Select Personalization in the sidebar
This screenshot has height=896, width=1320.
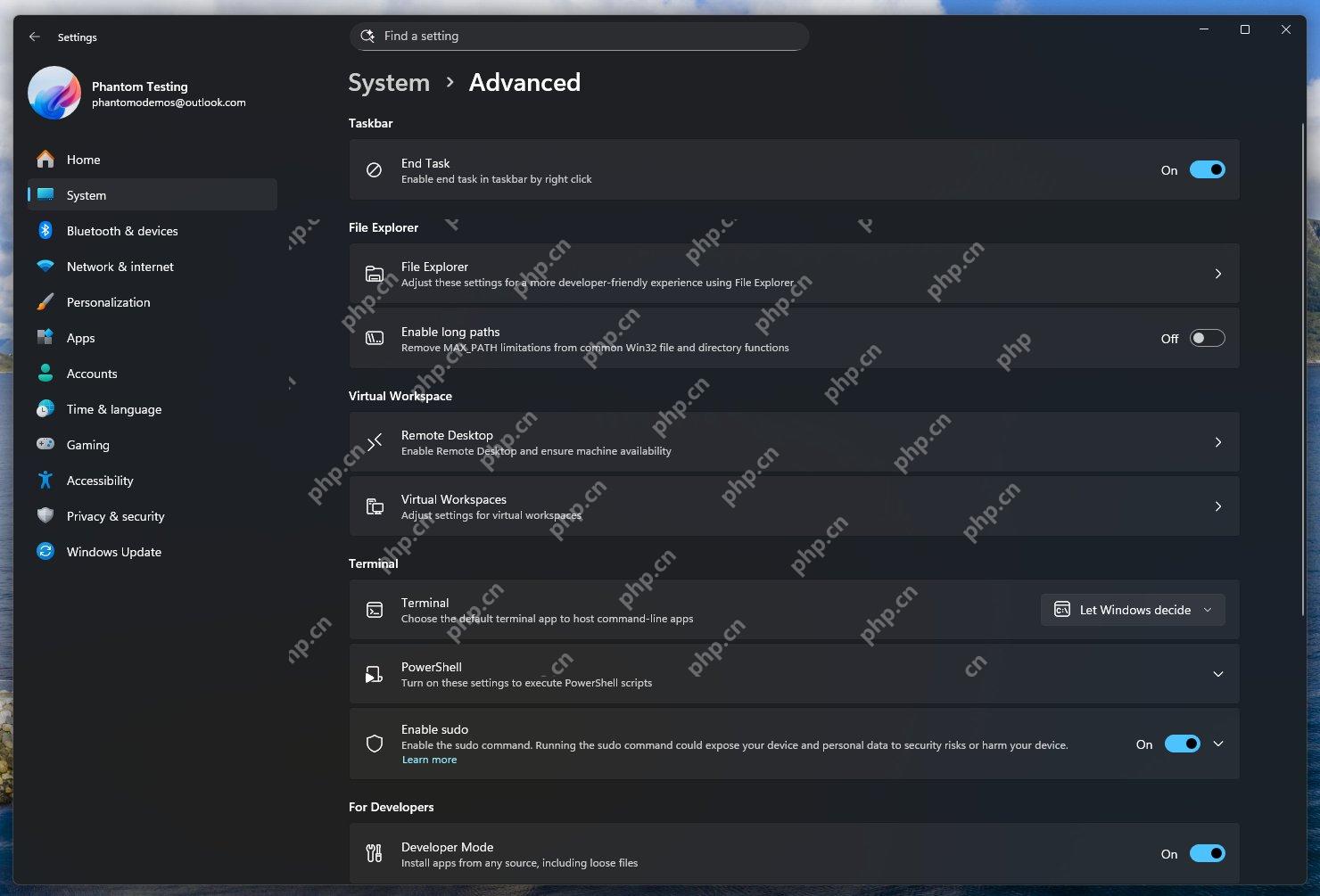(x=153, y=302)
